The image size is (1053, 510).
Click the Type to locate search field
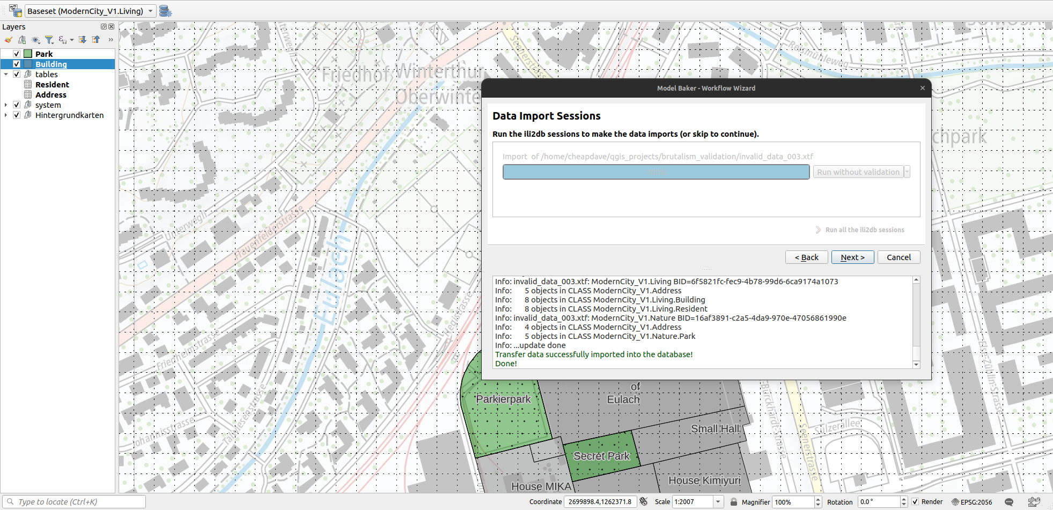pos(75,502)
